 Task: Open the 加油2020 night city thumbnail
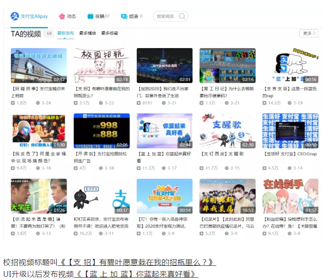coord(165,66)
